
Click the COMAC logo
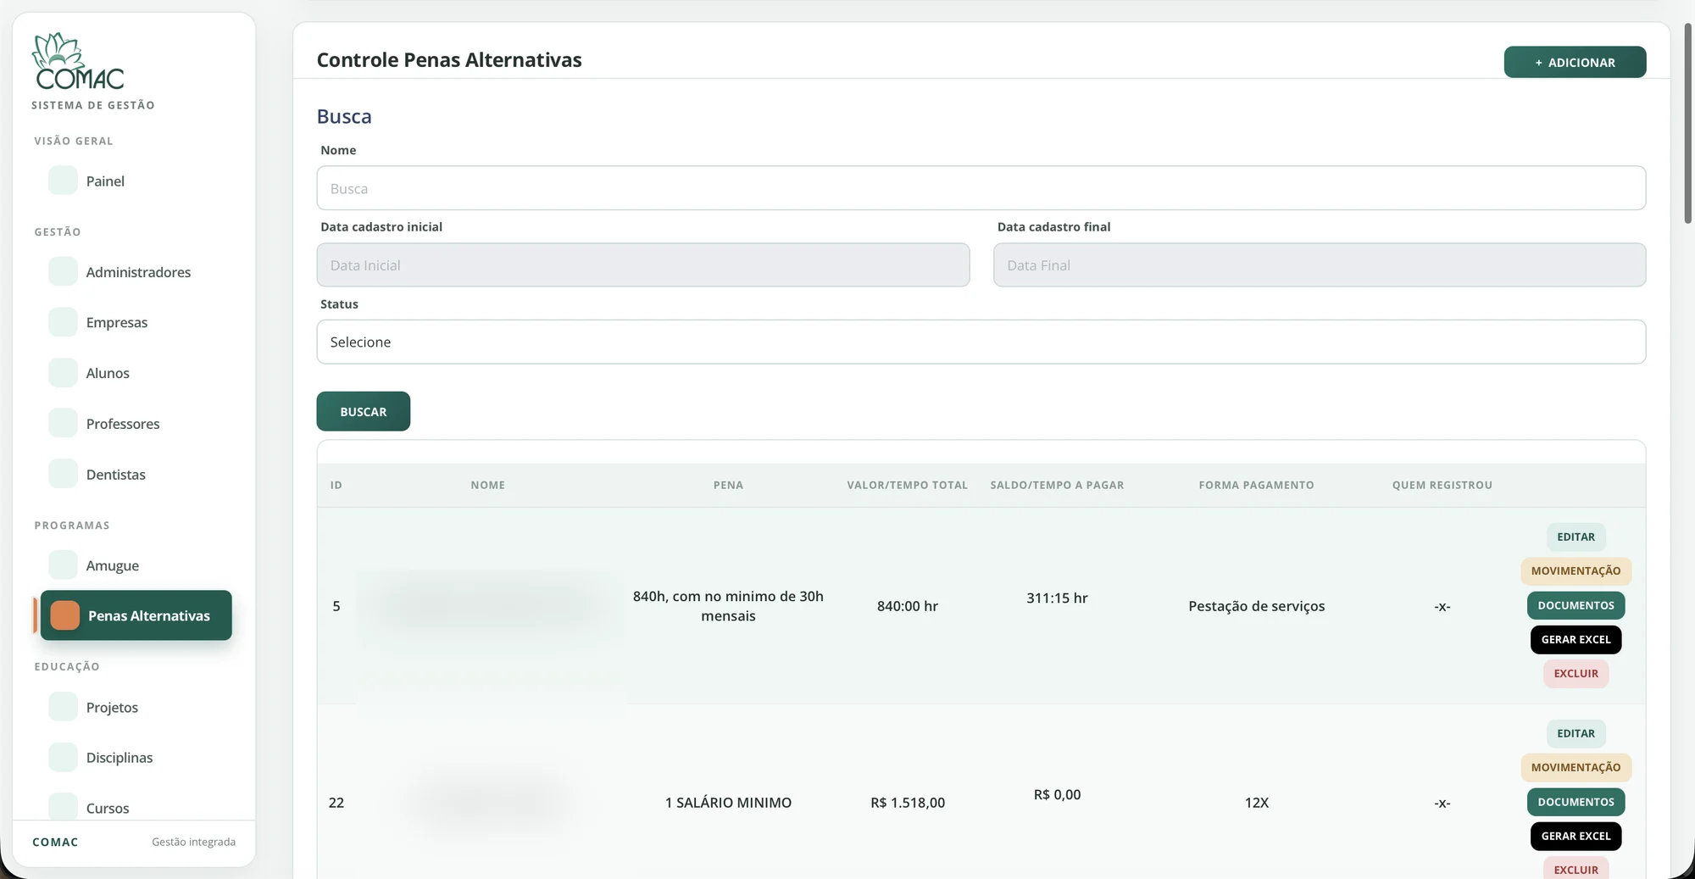[x=78, y=62]
